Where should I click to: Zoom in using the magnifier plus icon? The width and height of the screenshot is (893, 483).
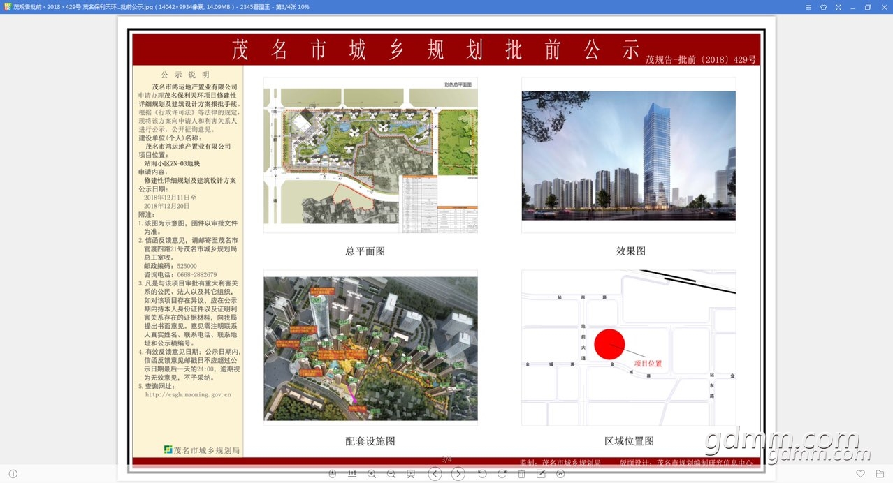tap(372, 474)
